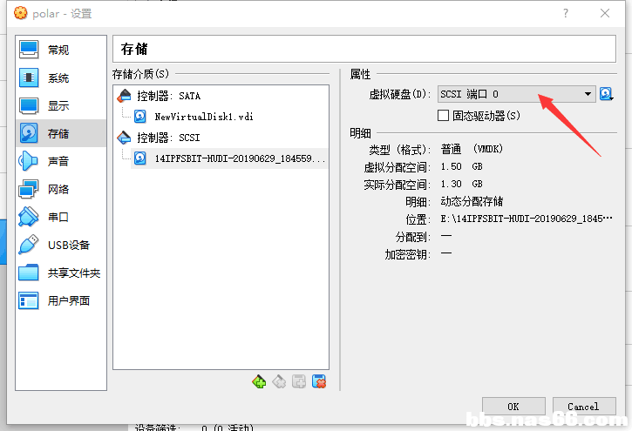This screenshot has width=632, height=431.
Task: Select the 存储 (Storage) settings page
Action: pyautogui.click(x=60, y=133)
